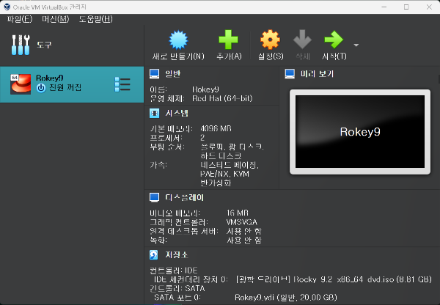Start the VM with green arrow icon
The image size is (440, 305).
point(334,40)
